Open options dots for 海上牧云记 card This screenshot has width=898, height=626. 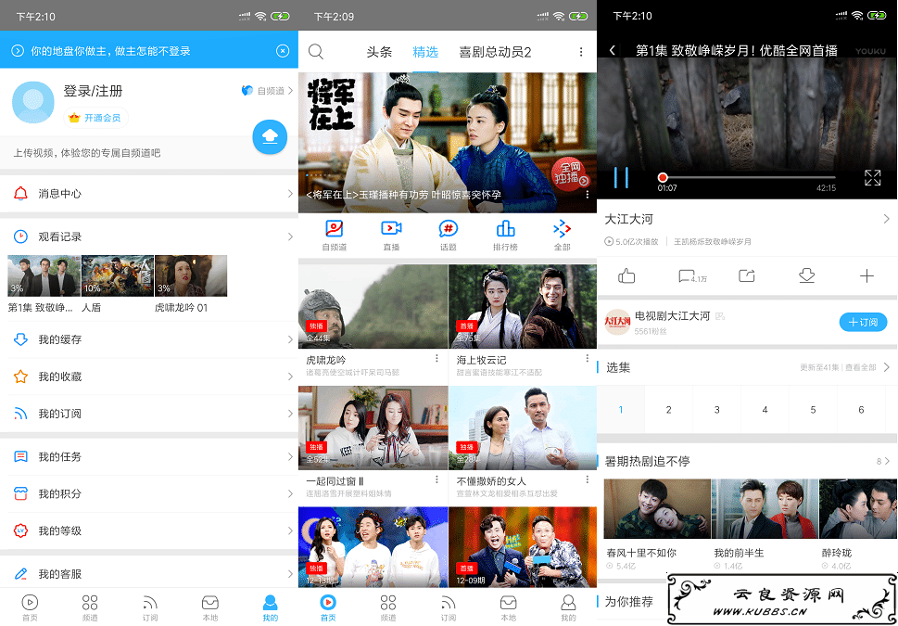pos(587,358)
